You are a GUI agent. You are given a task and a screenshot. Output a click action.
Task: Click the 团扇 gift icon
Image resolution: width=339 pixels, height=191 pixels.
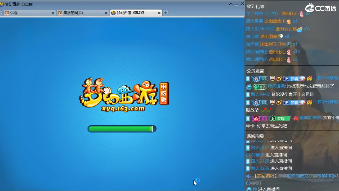[x=280, y=37]
